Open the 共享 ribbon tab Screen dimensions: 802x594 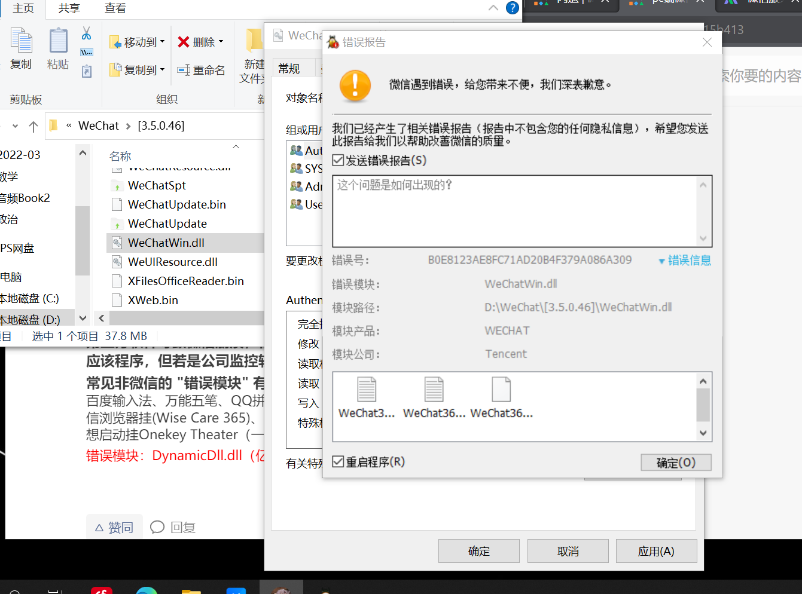pos(69,8)
